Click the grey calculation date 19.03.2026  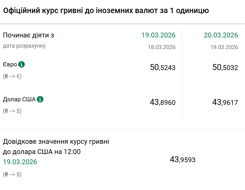[224, 47]
